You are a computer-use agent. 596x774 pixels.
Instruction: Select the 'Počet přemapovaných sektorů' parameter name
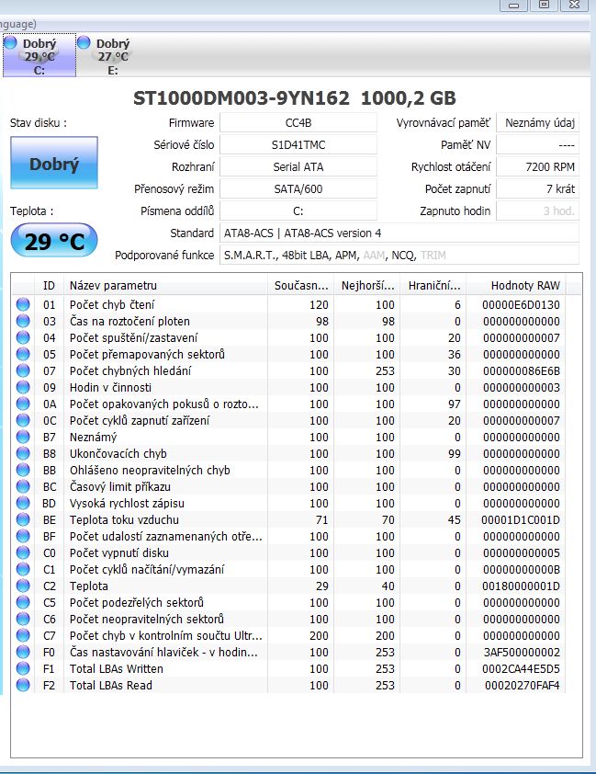[x=147, y=355]
